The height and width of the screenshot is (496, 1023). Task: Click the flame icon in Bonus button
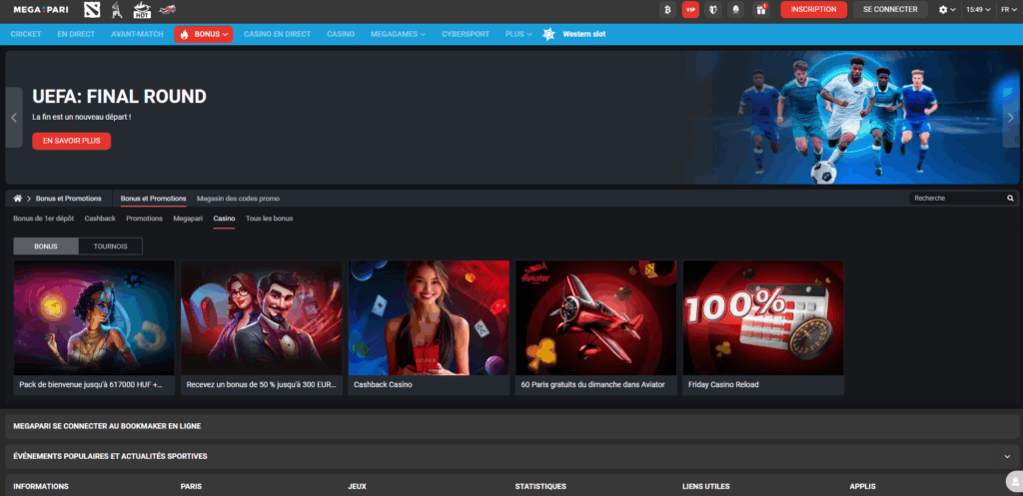click(185, 35)
